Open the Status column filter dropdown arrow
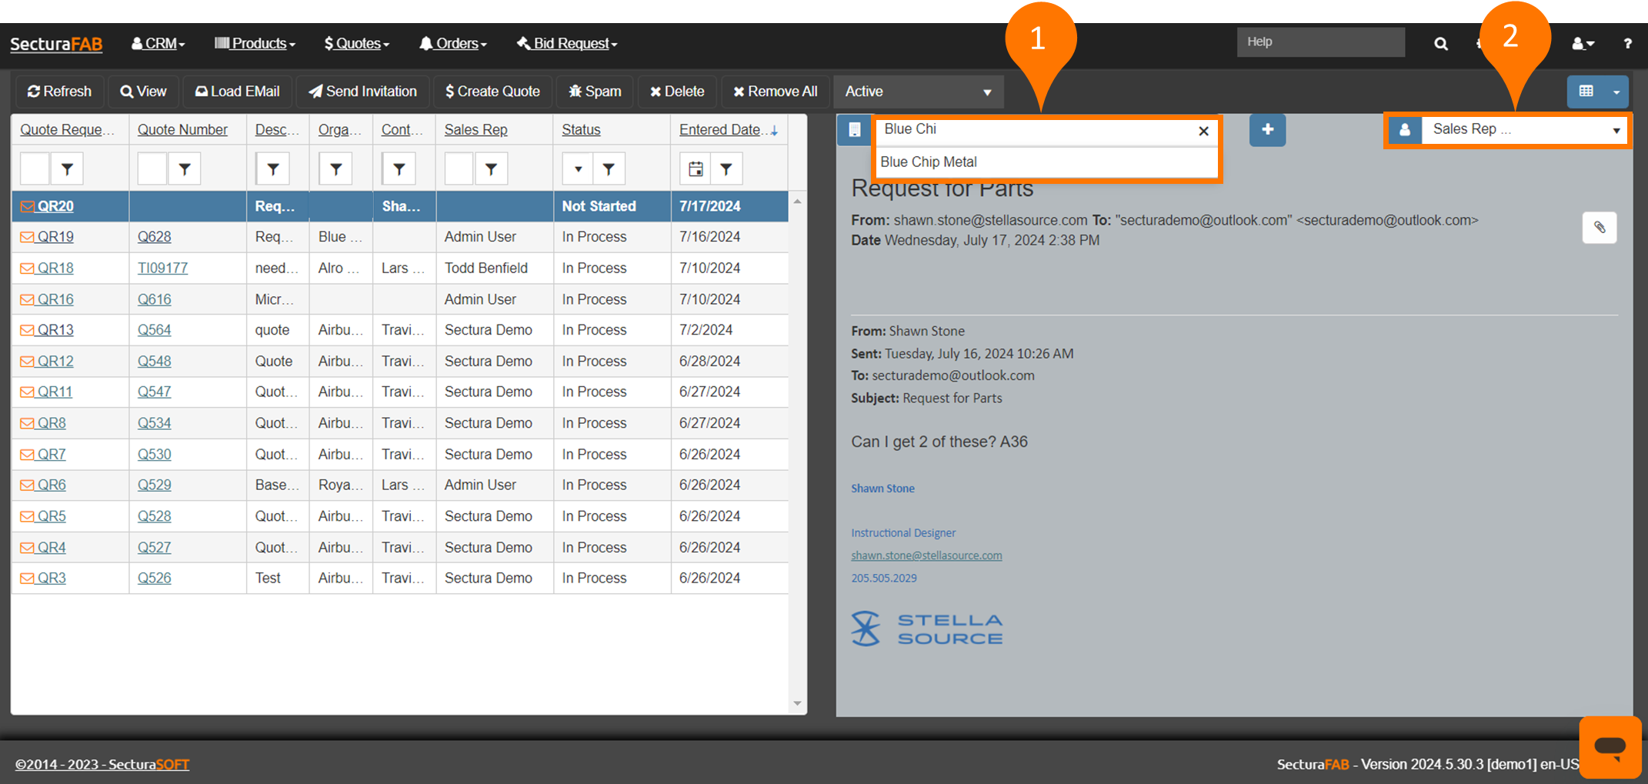Screen dimensions: 1648x784 pyautogui.click(x=578, y=169)
